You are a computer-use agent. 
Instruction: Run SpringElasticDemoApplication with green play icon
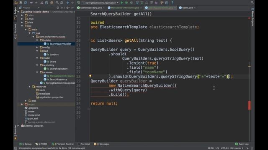tap(122, 2)
